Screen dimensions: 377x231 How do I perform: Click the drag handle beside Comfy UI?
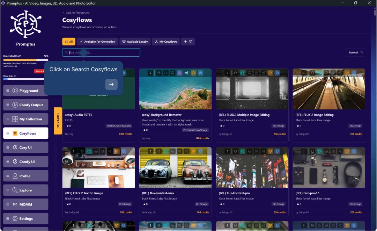point(8,162)
